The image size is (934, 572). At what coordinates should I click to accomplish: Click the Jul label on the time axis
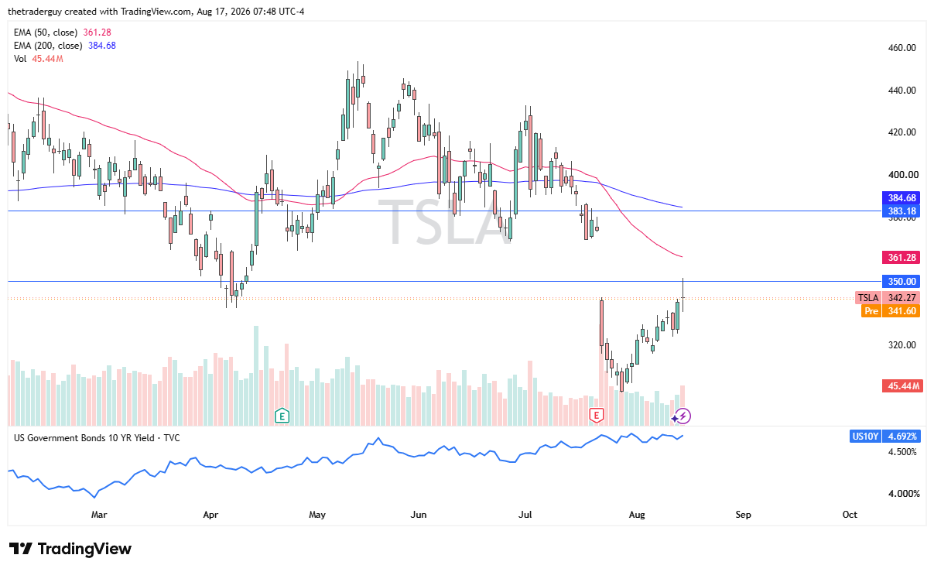pyautogui.click(x=526, y=515)
